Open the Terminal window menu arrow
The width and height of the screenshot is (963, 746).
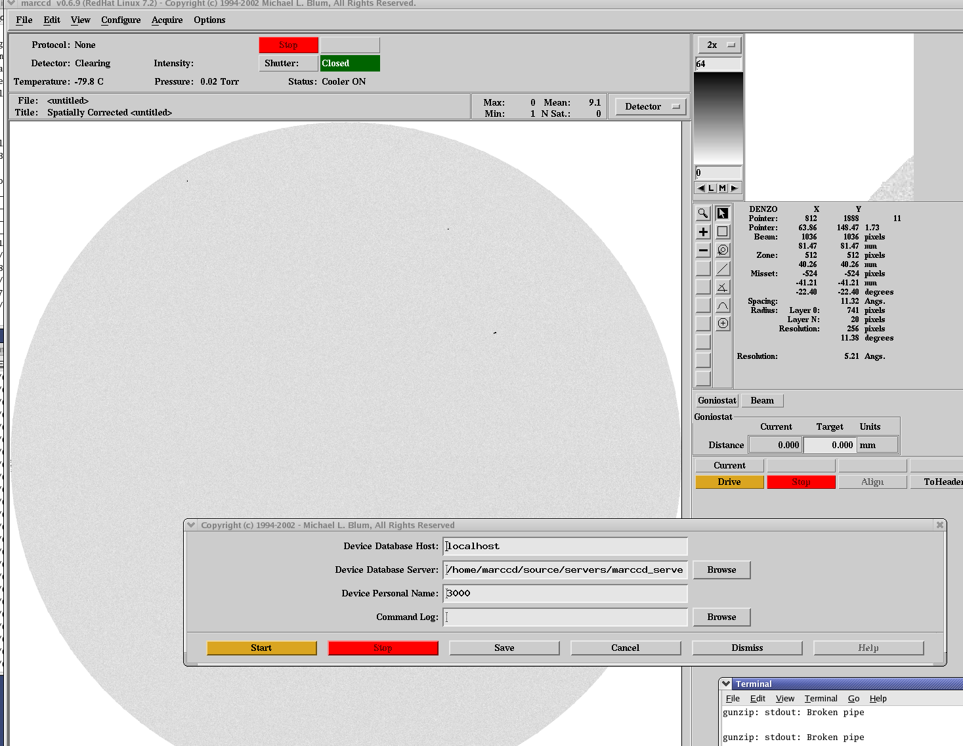[726, 684]
